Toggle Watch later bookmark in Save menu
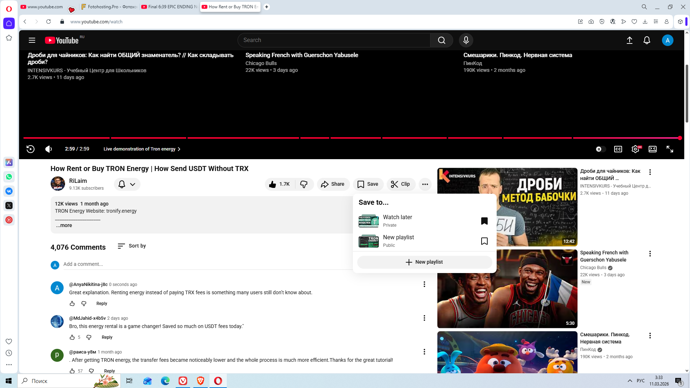The image size is (690, 388). pos(484,221)
